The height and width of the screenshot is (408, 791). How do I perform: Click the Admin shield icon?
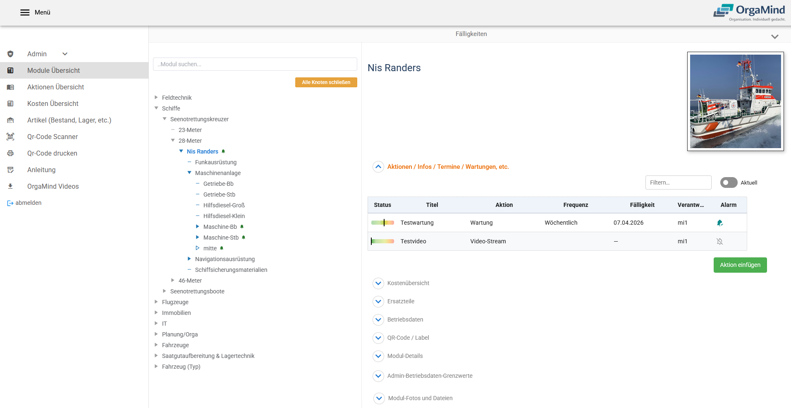click(10, 54)
